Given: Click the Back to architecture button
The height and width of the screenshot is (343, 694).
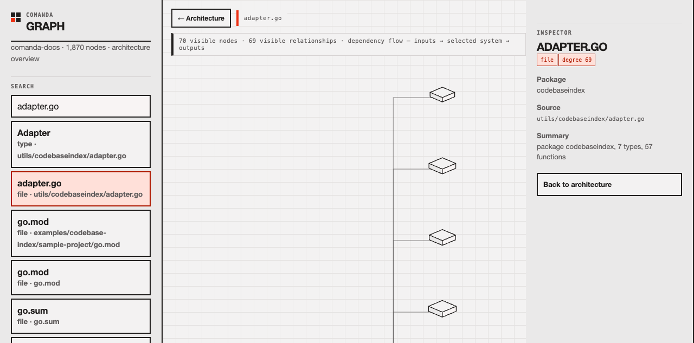Looking at the screenshot, I should point(609,184).
